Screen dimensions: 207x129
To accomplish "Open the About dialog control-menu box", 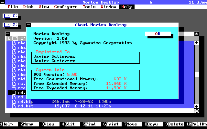I will (x=28, y=25).
